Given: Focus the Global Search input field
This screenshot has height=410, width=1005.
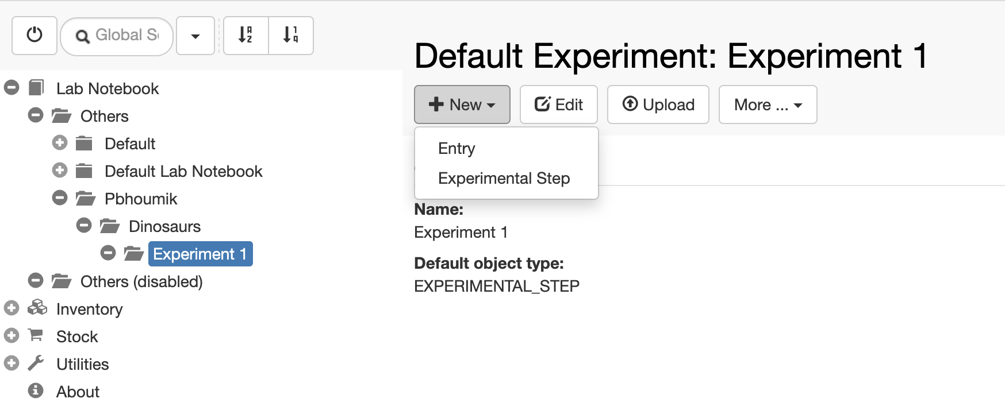Looking at the screenshot, I should 117,36.
